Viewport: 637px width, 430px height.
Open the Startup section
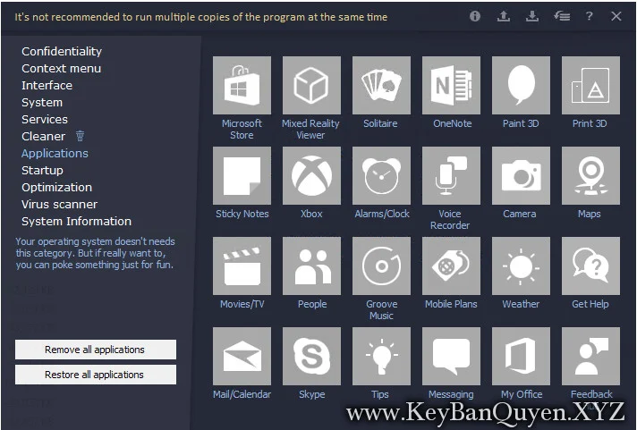point(42,171)
